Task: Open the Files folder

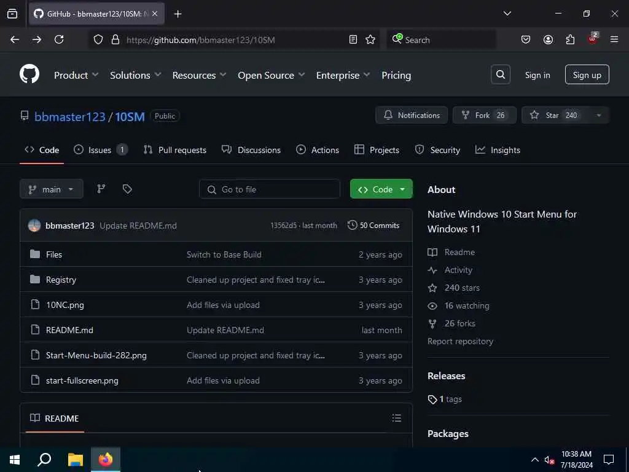Action: coord(54,254)
